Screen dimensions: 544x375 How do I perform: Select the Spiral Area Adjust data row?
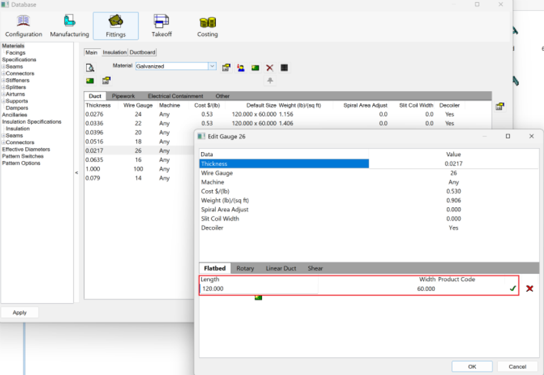[x=369, y=209]
